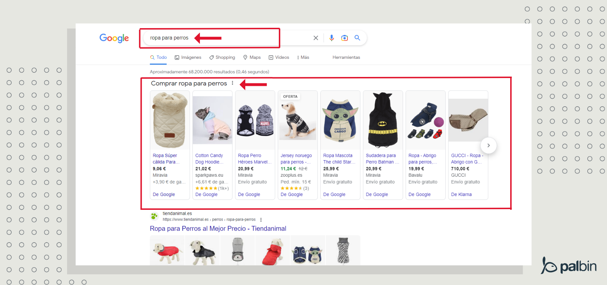Open Ropa Perro Héroes Marvel image

[255, 120]
